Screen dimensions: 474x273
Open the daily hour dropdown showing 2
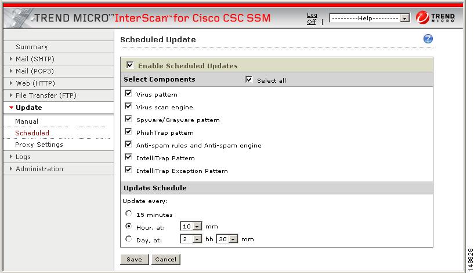pyautogui.click(x=191, y=239)
